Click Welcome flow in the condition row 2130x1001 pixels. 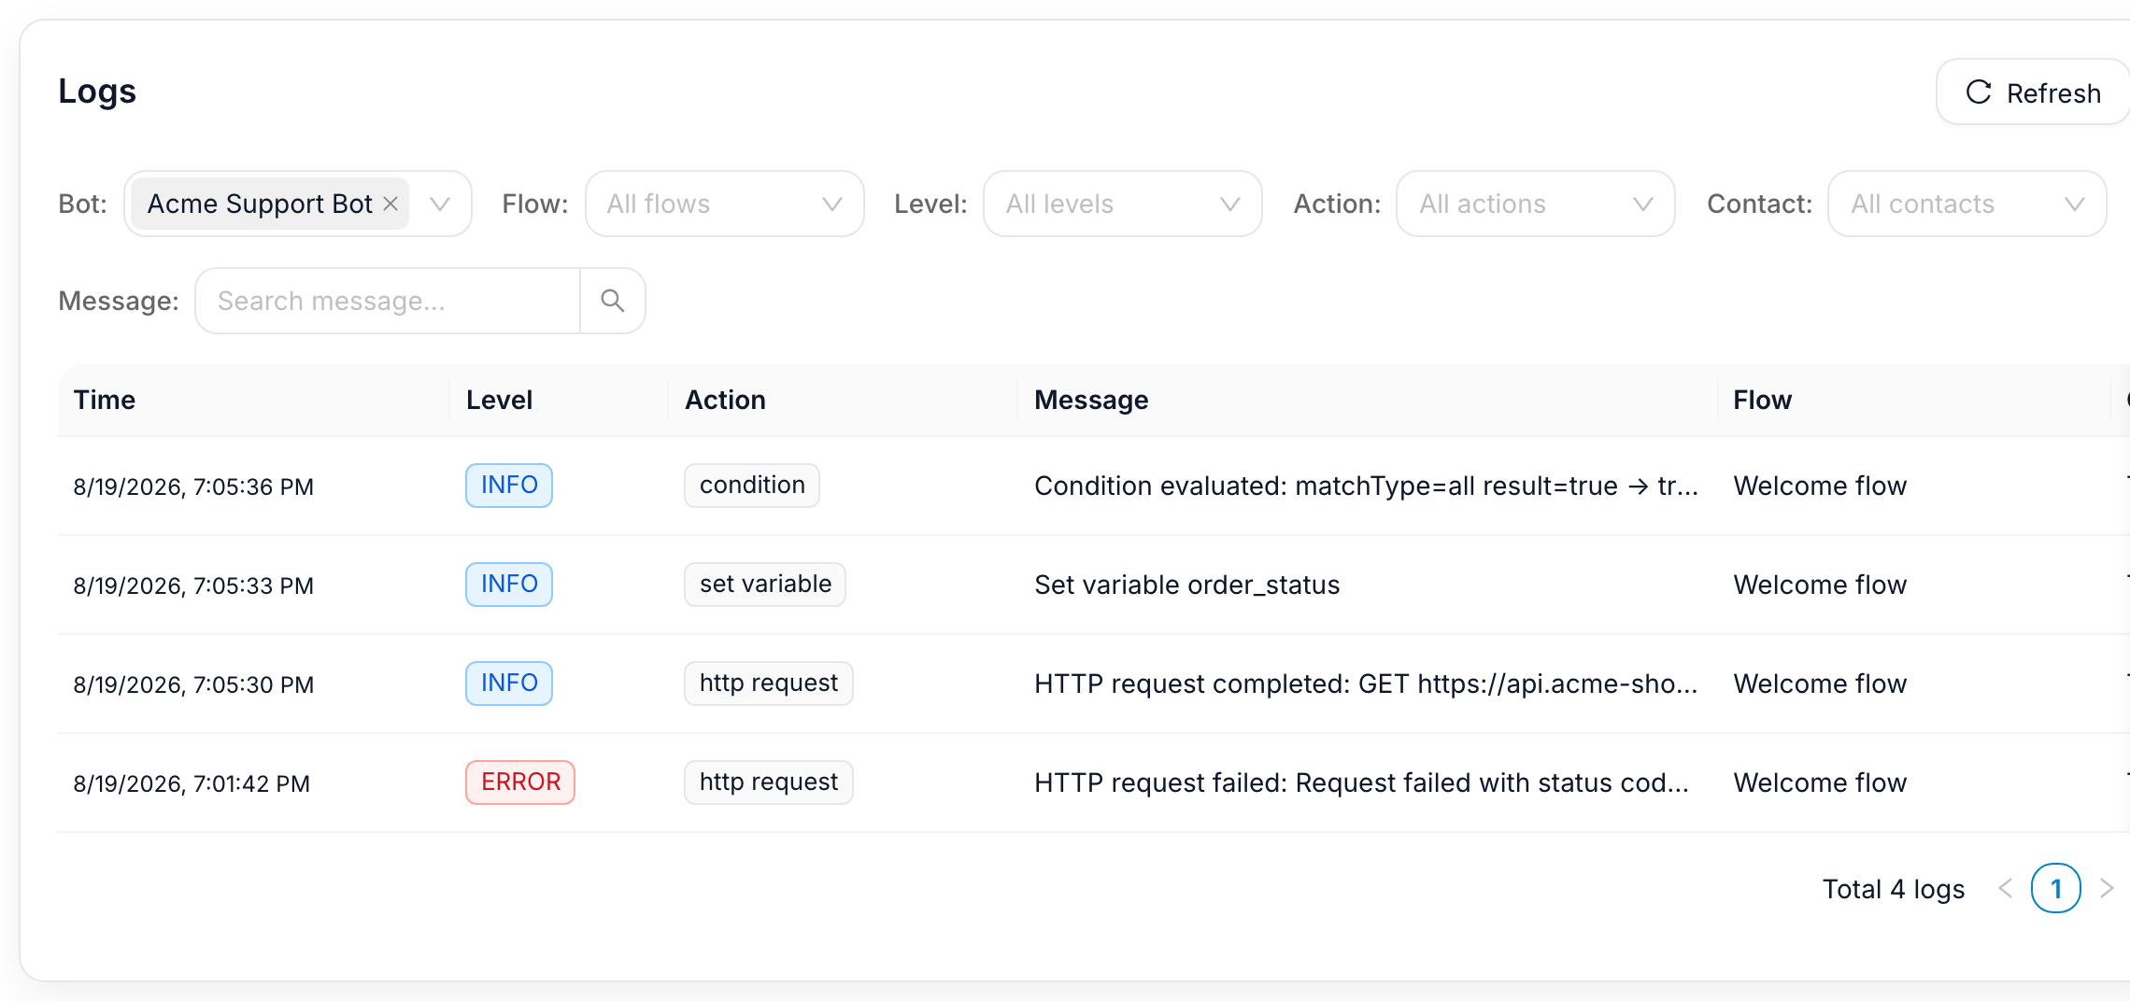coord(1820,486)
